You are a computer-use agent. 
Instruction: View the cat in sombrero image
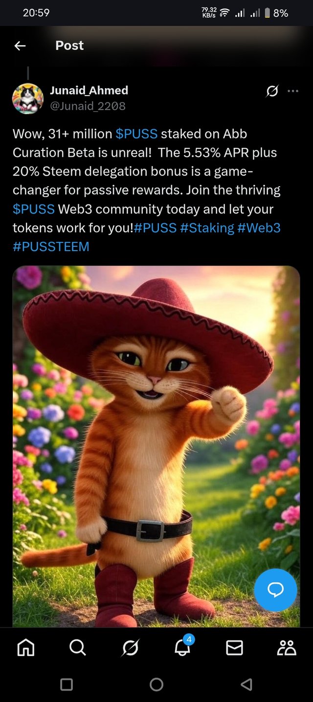click(x=156, y=446)
